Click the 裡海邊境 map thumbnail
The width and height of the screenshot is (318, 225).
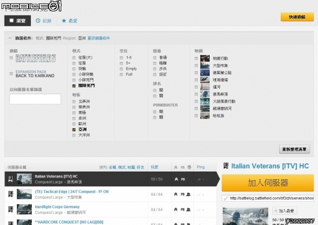pos(205,80)
